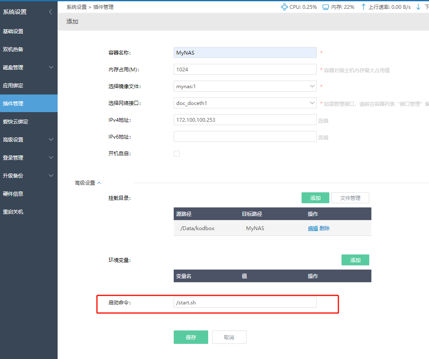The width and height of the screenshot is (429, 359).
Task: Click the memory usage monitor icon
Action: (326, 7)
